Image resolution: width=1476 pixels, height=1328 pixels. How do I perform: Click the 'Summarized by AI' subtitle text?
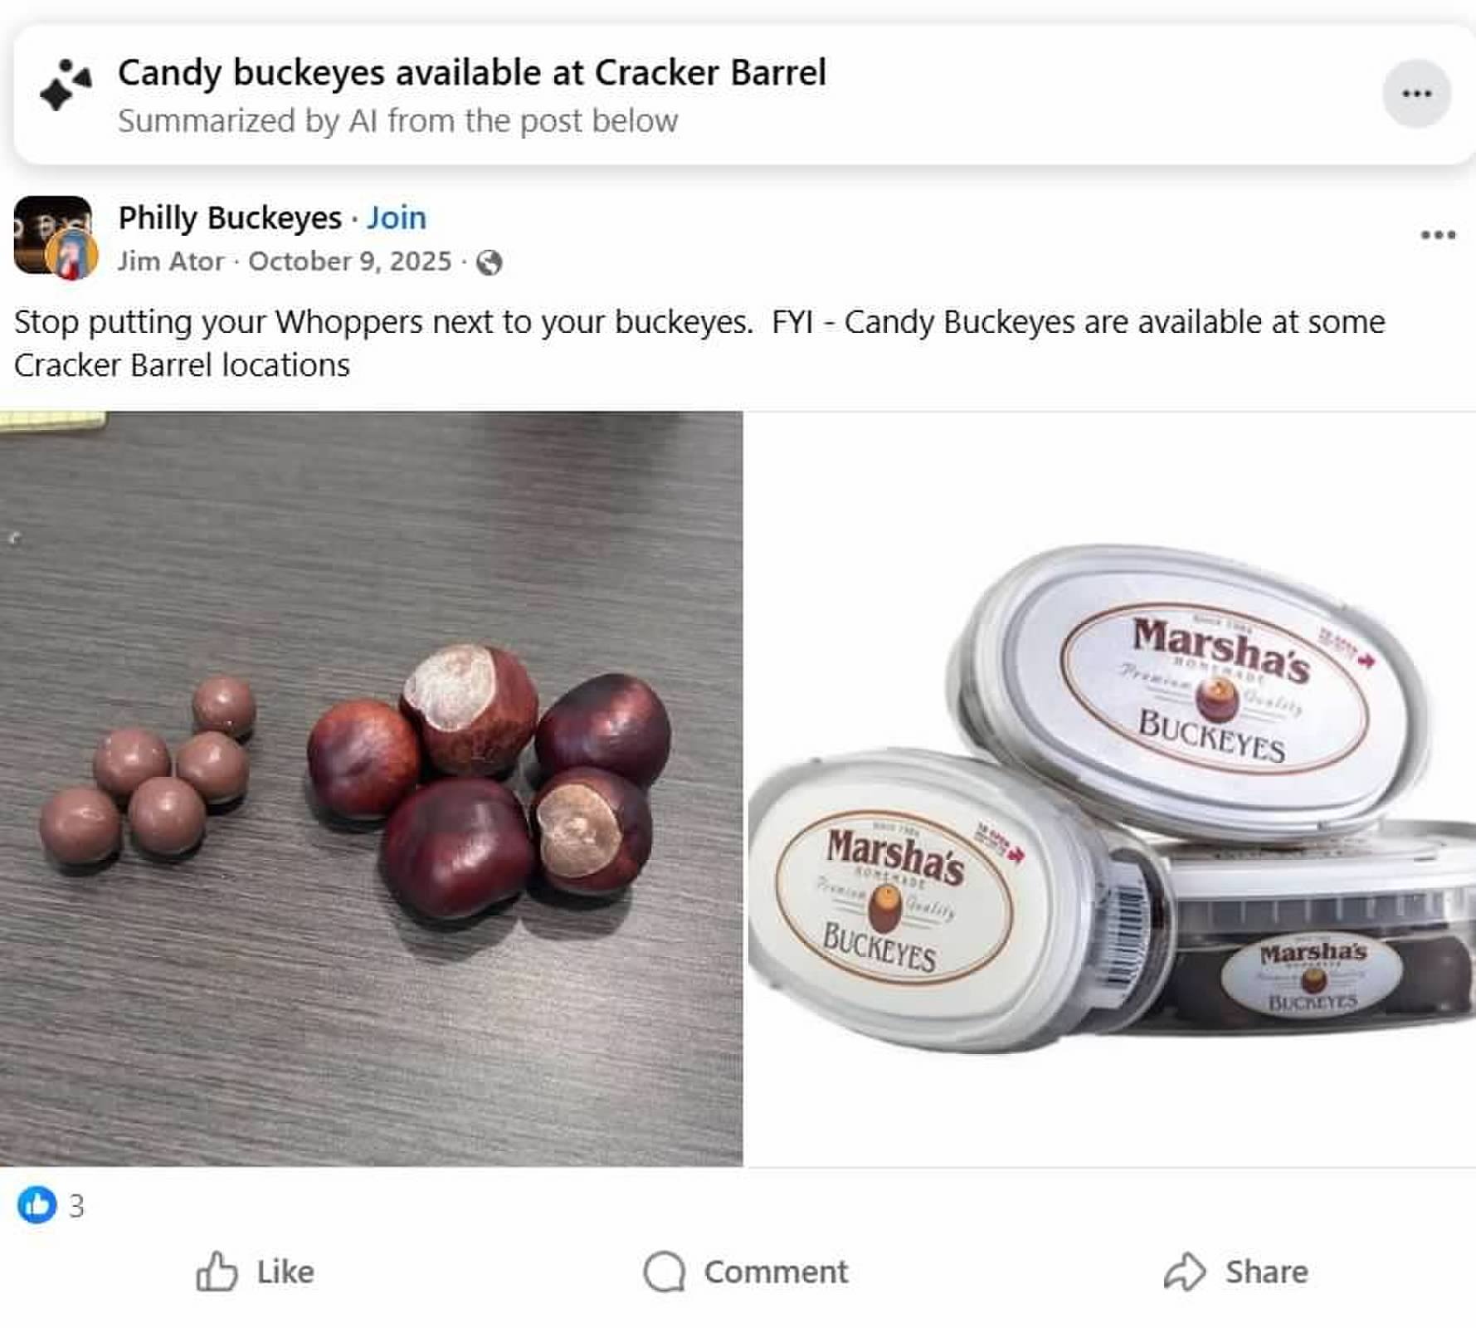(x=398, y=121)
